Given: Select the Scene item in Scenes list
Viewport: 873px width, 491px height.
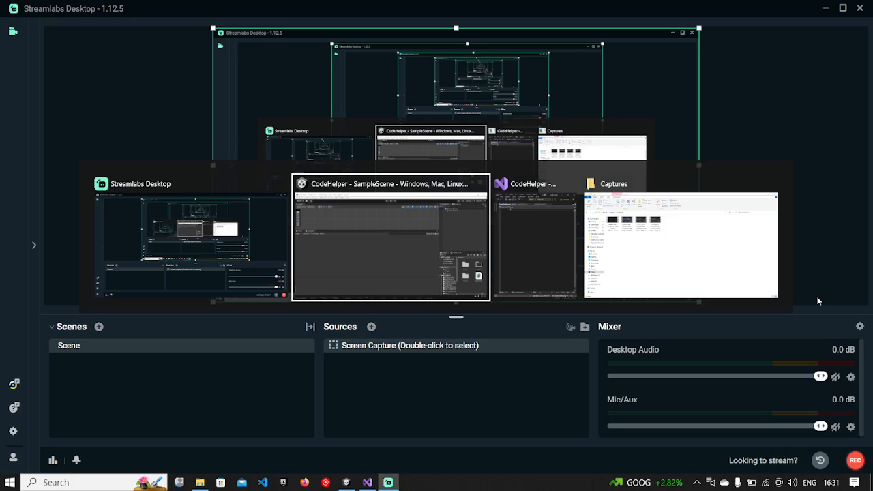Looking at the screenshot, I should coord(69,346).
